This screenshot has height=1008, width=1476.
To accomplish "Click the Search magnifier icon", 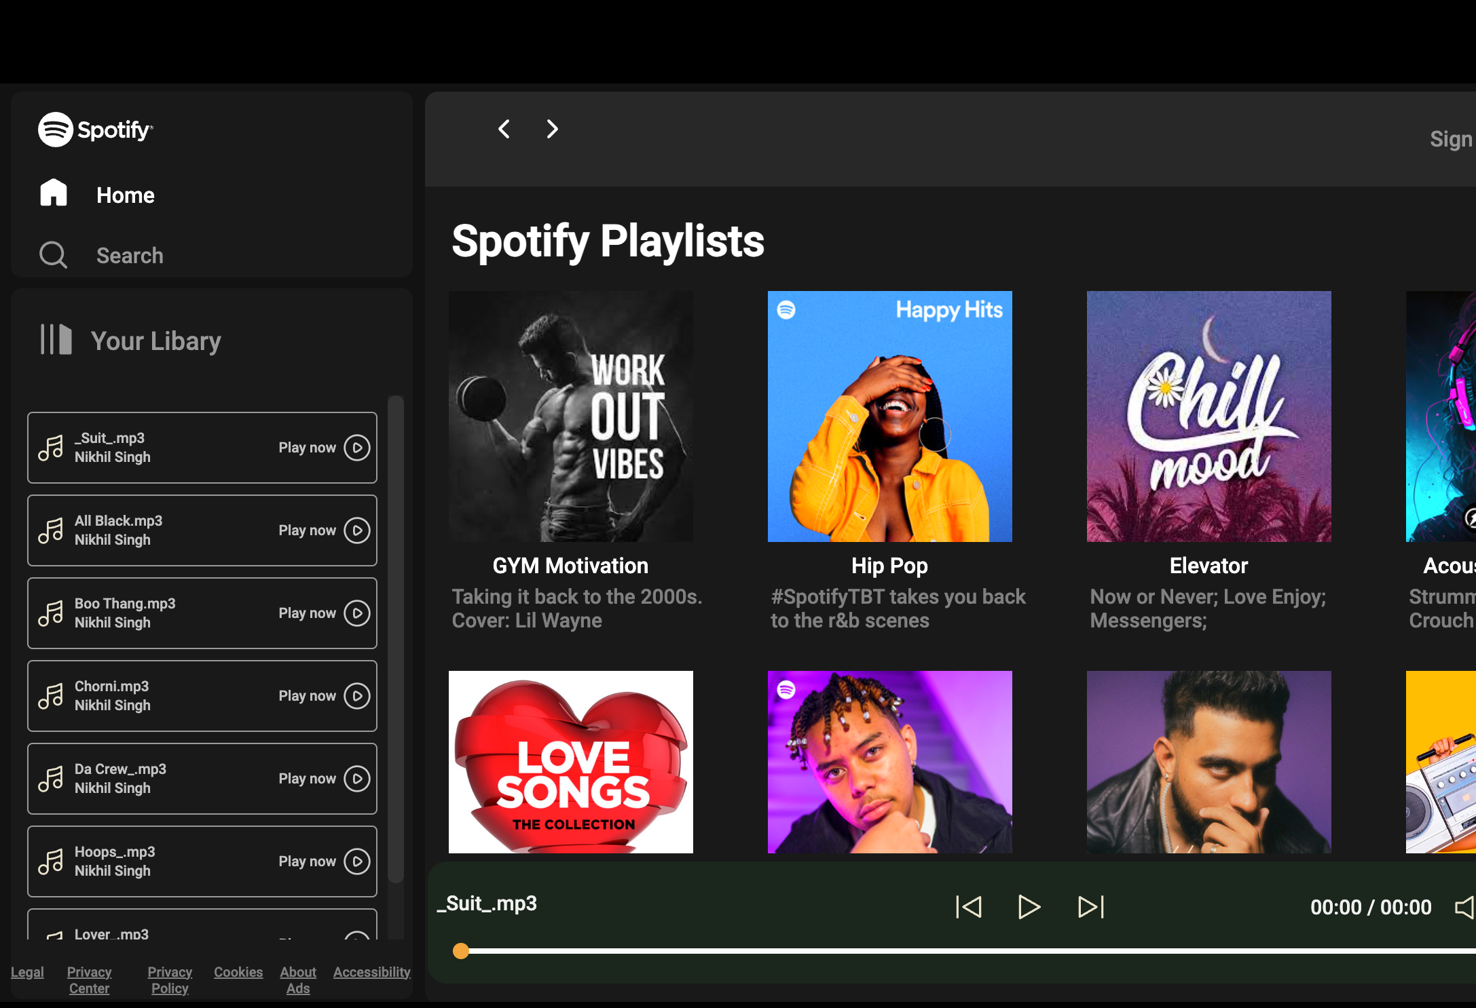I will click(53, 255).
